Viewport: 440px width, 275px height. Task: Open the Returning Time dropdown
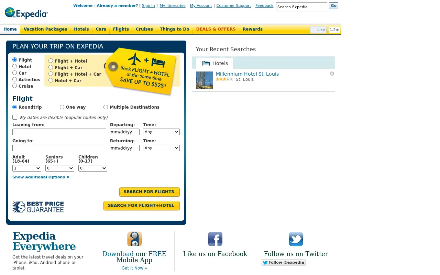tap(161, 148)
